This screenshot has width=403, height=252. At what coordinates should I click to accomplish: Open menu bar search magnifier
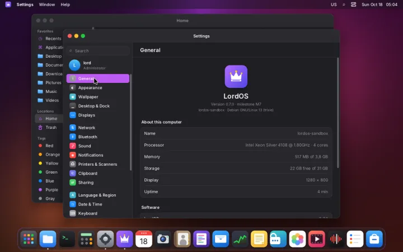[344, 4]
